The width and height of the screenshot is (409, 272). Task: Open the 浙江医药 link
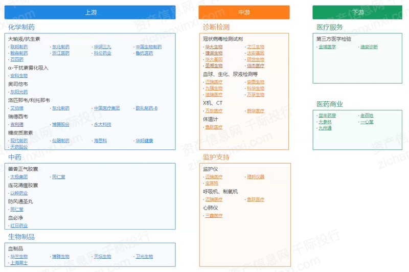click(61, 53)
